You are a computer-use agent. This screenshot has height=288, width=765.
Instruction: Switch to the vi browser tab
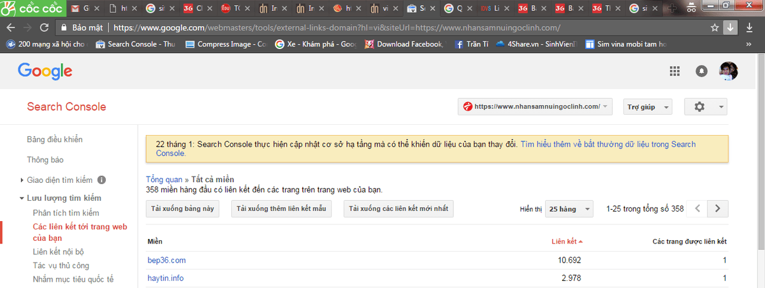pyautogui.click(x=384, y=9)
